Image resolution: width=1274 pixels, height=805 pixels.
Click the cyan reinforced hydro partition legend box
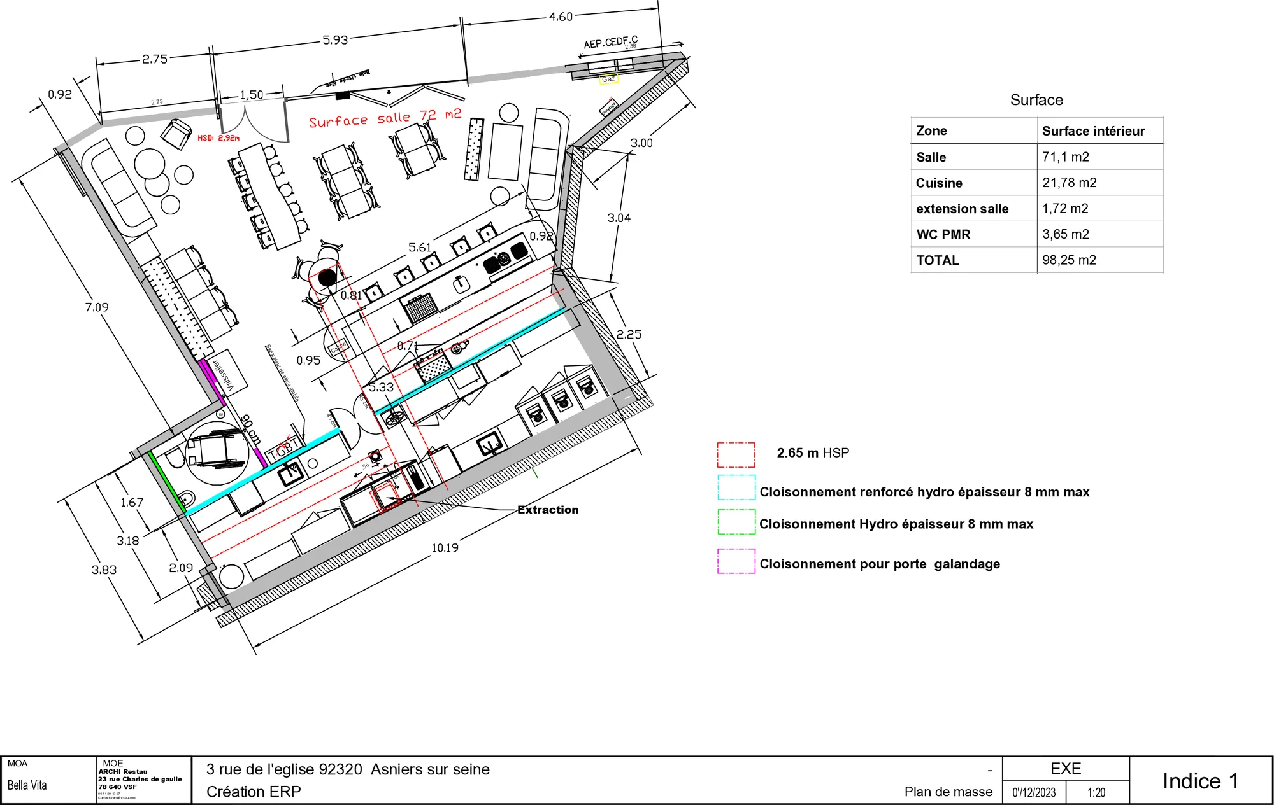(736, 487)
